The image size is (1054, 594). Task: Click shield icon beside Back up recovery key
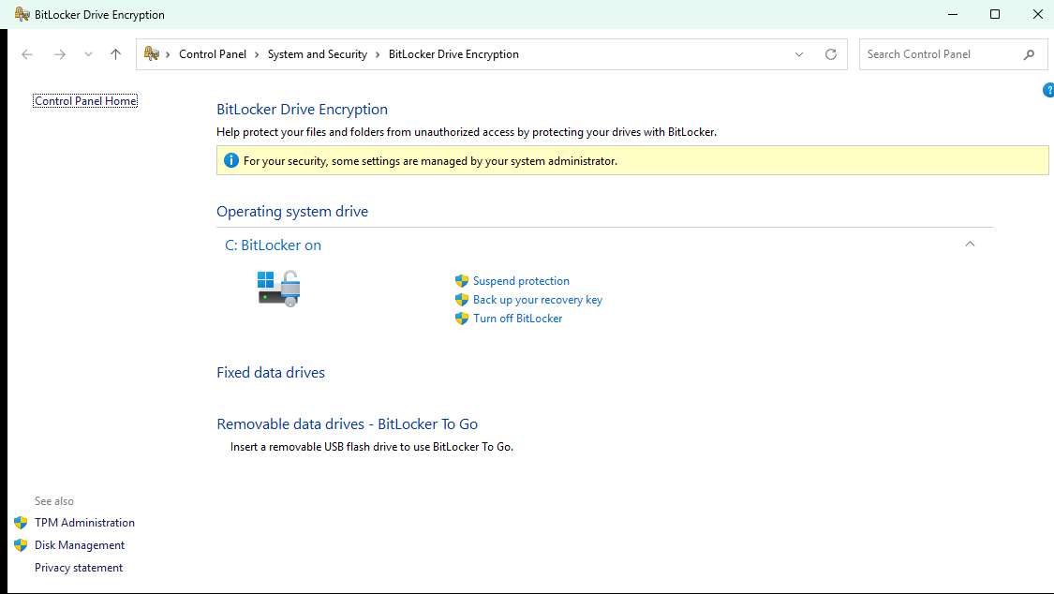462,300
